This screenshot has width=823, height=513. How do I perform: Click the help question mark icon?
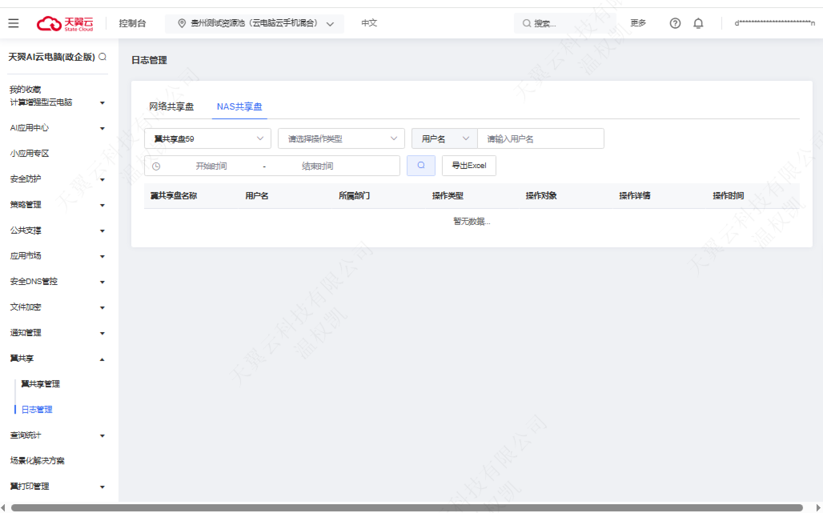(x=675, y=23)
